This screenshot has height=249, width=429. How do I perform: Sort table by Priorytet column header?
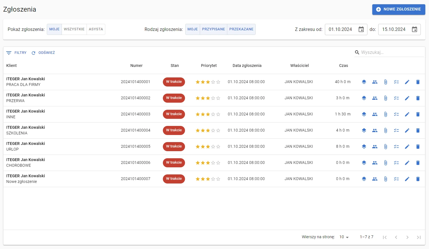pos(209,66)
